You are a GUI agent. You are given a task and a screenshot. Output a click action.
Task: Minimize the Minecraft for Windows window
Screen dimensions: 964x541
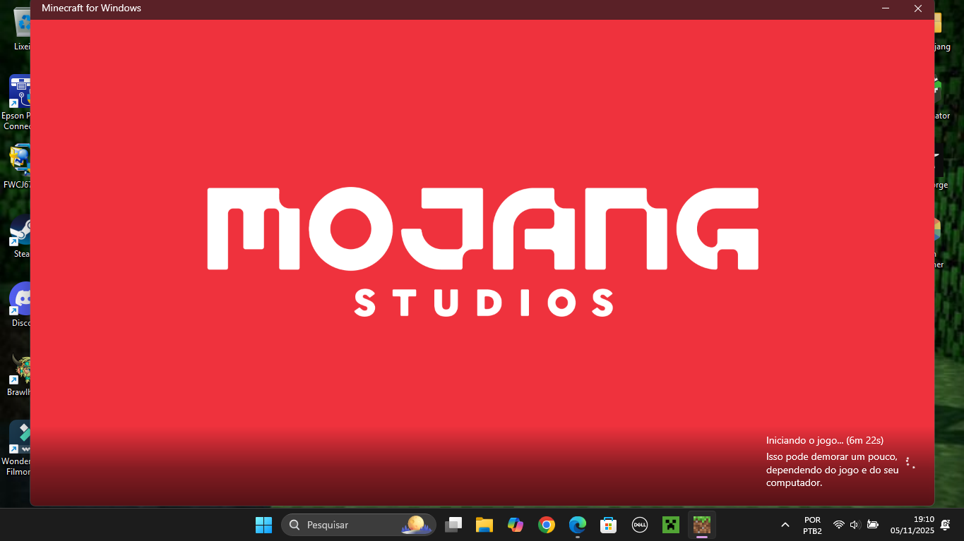coord(886,8)
